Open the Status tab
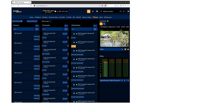Screen dimensions: 216x103 pos(32,17)
